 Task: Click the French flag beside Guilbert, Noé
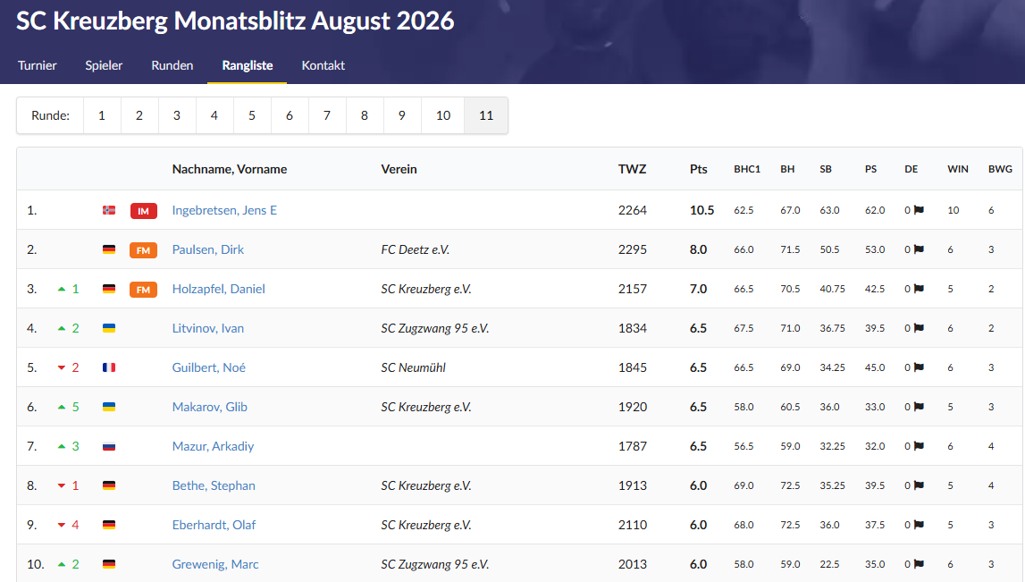click(x=109, y=367)
